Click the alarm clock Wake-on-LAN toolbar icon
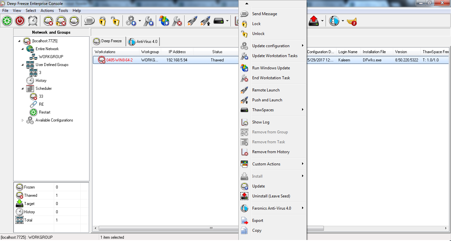The width and height of the screenshot is (451, 241). click(x=33, y=21)
